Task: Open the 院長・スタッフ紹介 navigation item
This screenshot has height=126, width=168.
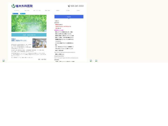Action: pos(37,11)
